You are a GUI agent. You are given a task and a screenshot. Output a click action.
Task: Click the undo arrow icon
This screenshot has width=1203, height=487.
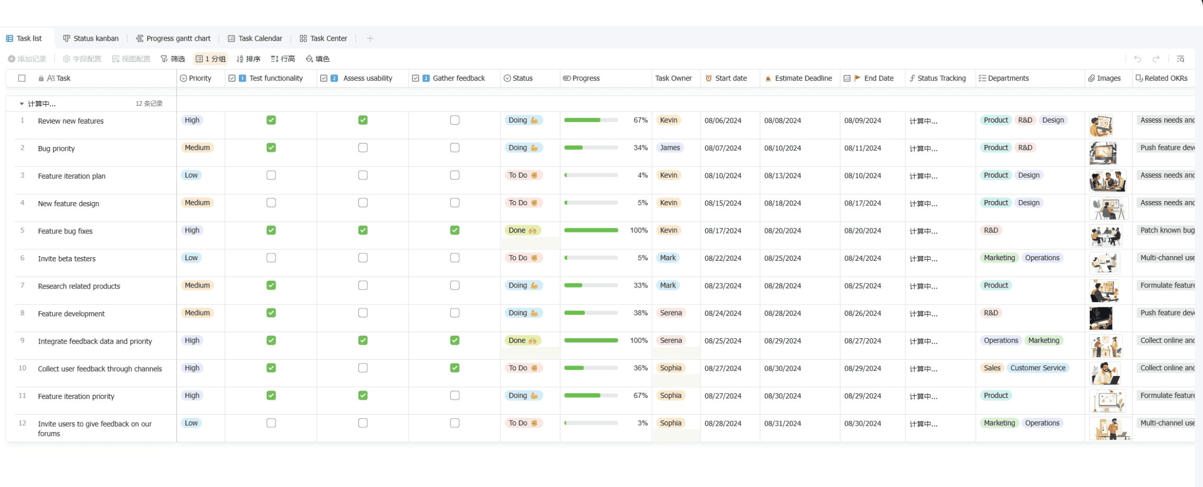1138,59
